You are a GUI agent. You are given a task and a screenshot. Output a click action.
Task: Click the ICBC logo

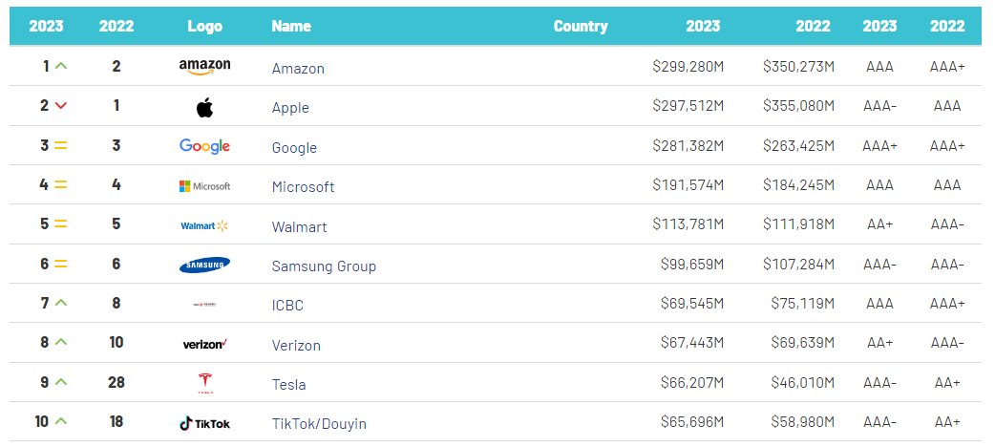coord(204,305)
